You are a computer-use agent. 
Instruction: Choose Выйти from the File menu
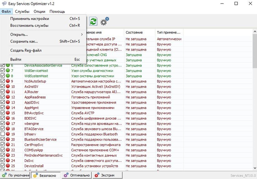coord(43,59)
